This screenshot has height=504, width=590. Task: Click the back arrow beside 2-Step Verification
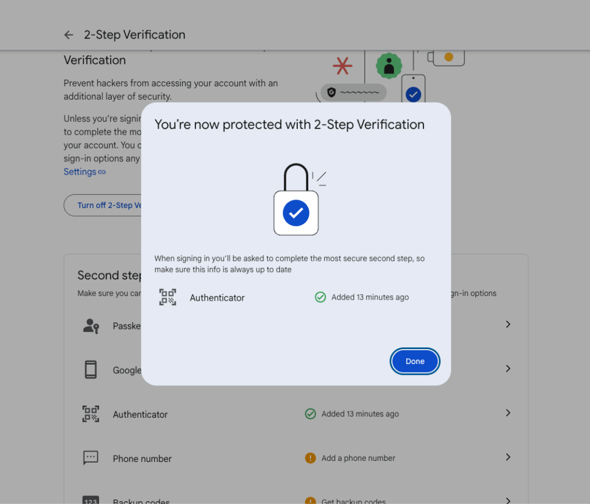pyautogui.click(x=69, y=35)
